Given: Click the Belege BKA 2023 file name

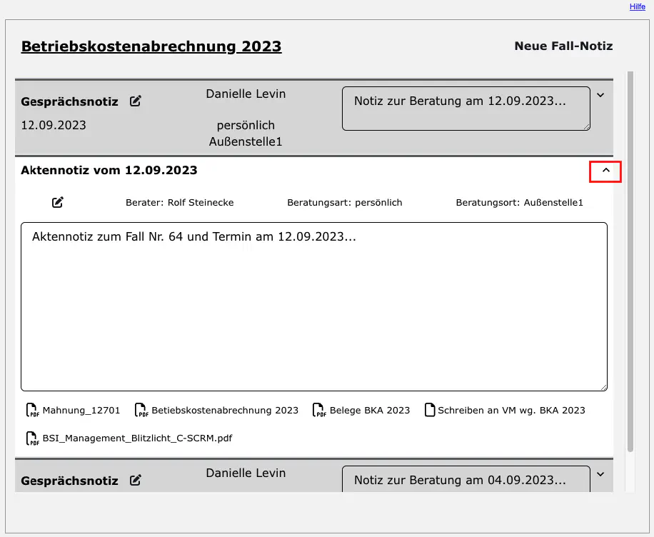Looking at the screenshot, I should (x=370, y=411).
